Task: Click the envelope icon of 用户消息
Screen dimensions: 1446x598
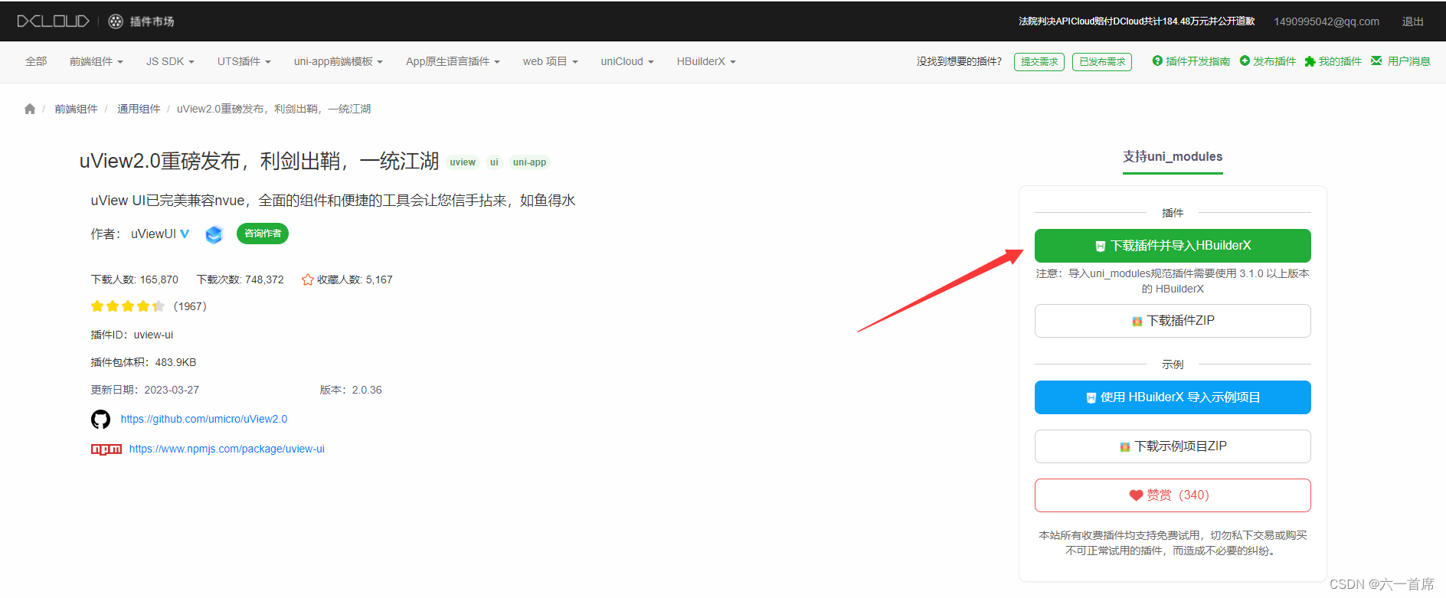Action: click(1376, 60)
